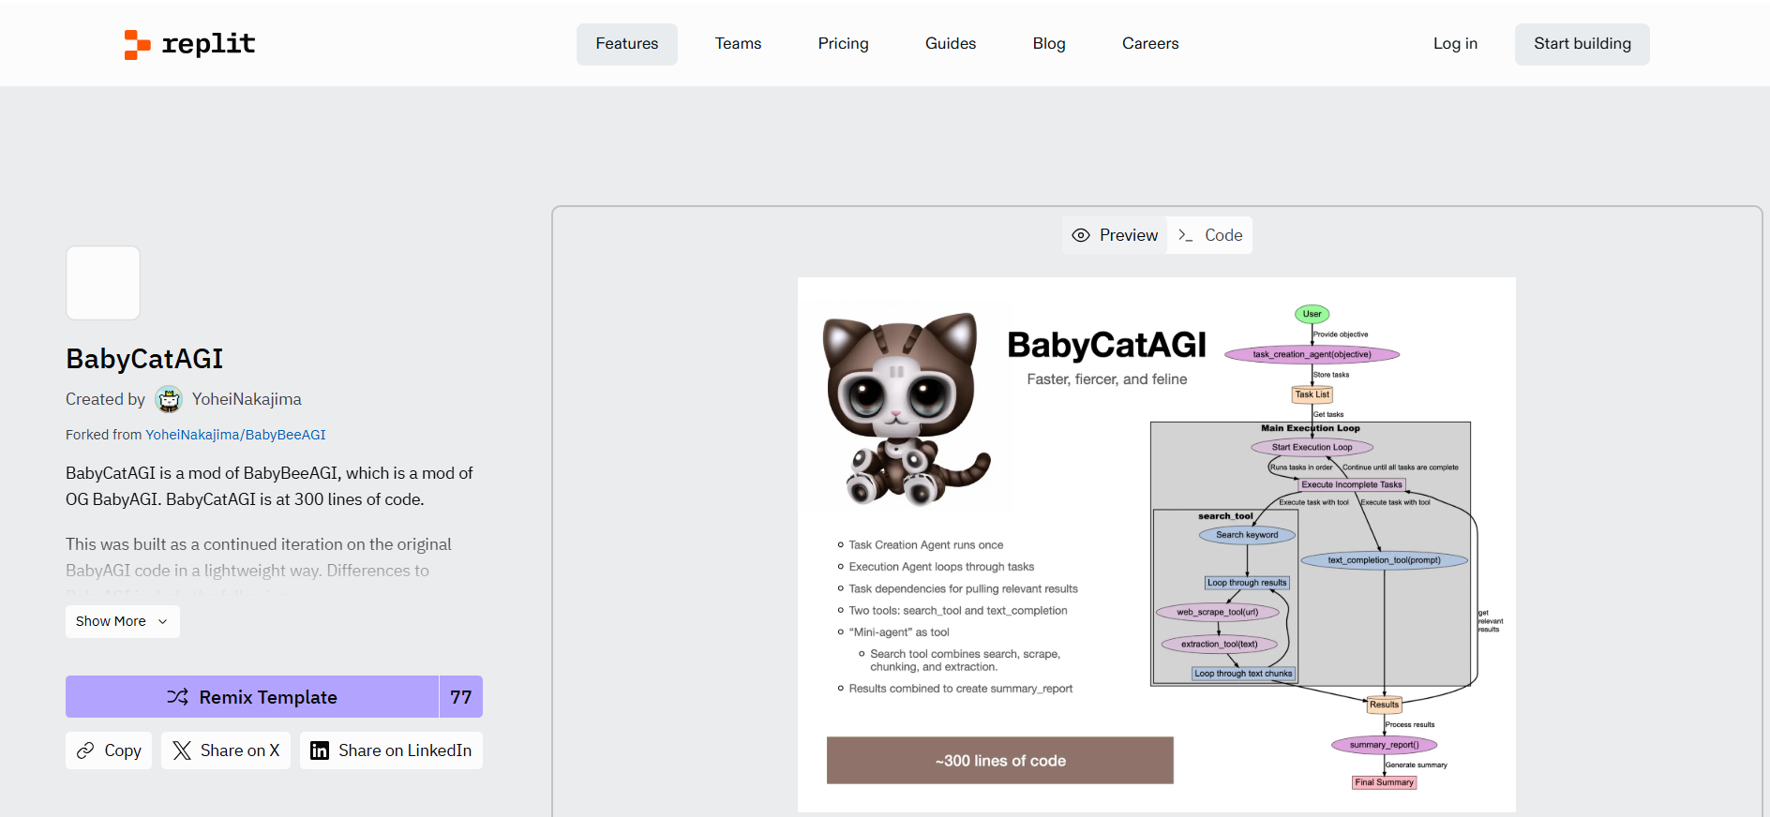
Task: Expand description with Show More
Action: [123, 621]
